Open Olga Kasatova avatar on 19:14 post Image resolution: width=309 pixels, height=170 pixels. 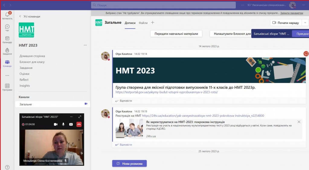[105, 56]
